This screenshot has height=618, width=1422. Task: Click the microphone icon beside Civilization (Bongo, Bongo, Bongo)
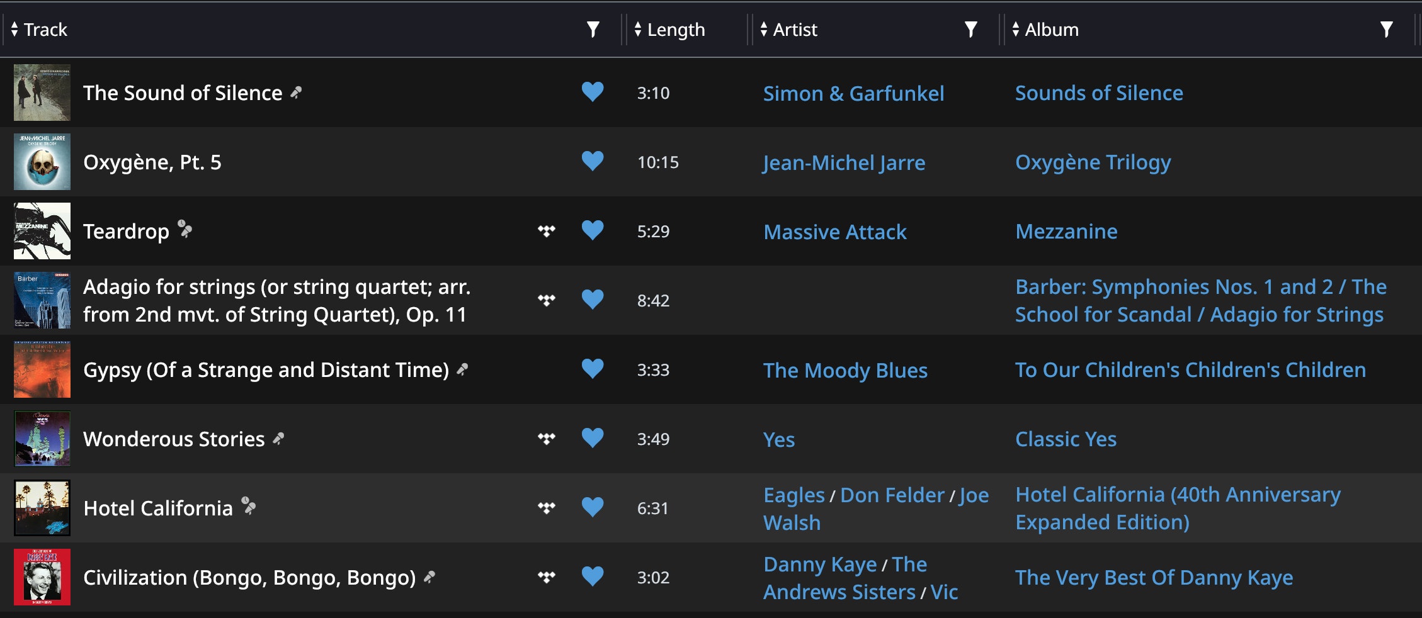(429, 577)
